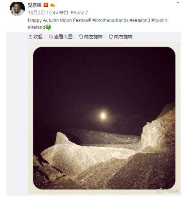Open the #ireland hashtag
Image resolution: width=188 pixels, height=199 pixels.
(x=36, y=27)
